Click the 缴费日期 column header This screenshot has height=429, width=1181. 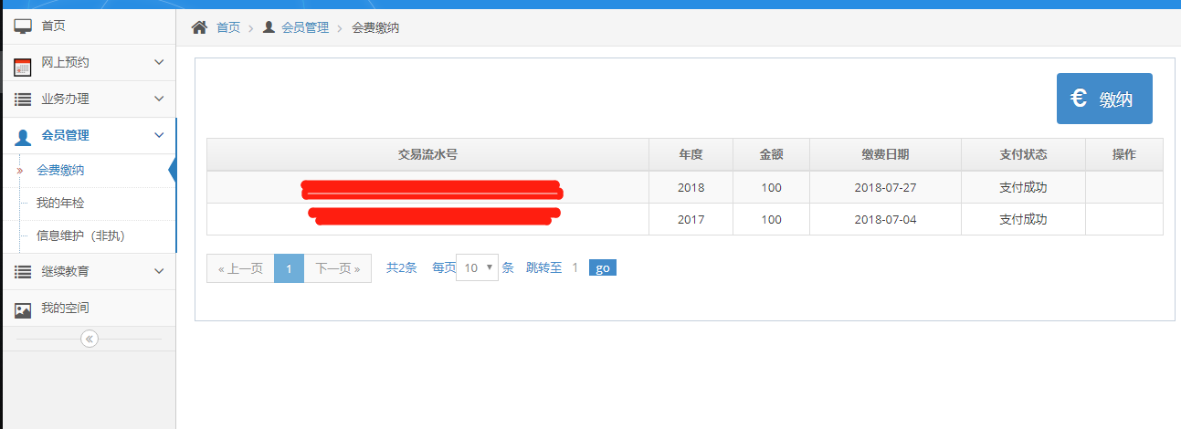click(885, 154)
